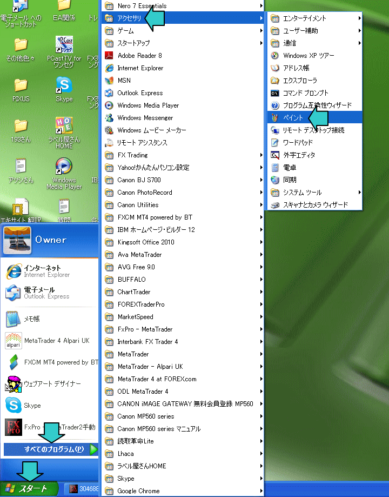
Task: Open the Lhaca program folder
Action: coord(183,454)
